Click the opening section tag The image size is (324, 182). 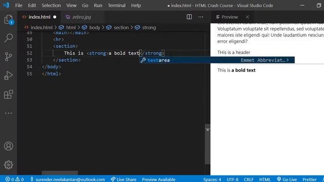coord(65,46)
